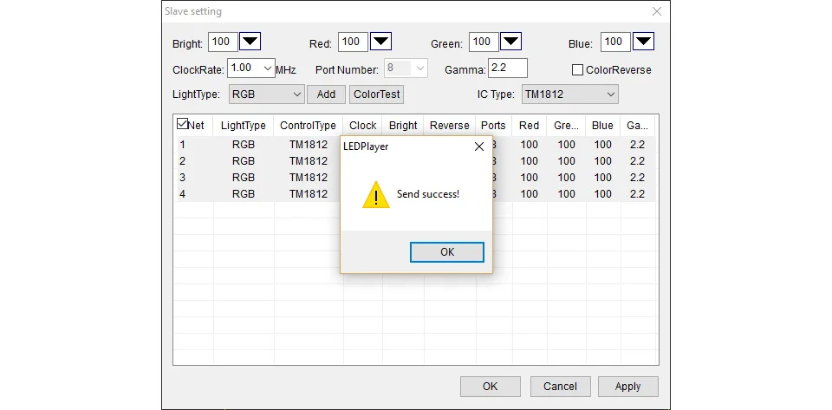
Task: Click RGB cell in row 4
Action: tap(244, 193)
